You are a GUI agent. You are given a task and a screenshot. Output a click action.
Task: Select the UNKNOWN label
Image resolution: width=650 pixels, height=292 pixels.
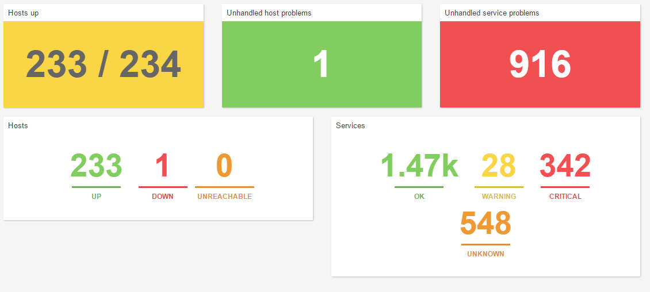tap(485, 254)
